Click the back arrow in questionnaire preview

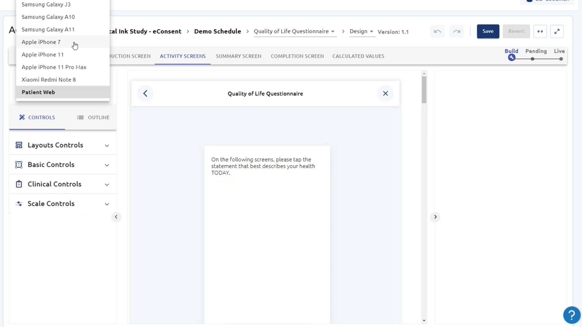145,94
